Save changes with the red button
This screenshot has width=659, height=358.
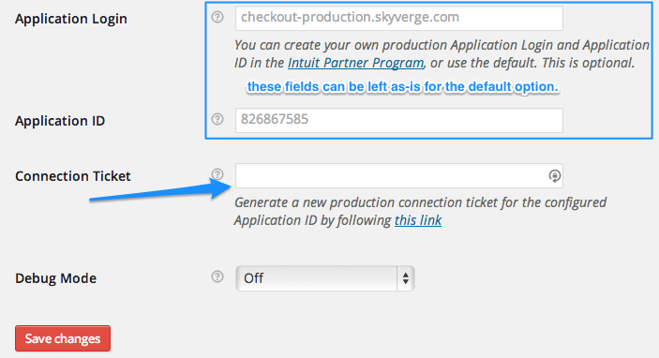63,338
